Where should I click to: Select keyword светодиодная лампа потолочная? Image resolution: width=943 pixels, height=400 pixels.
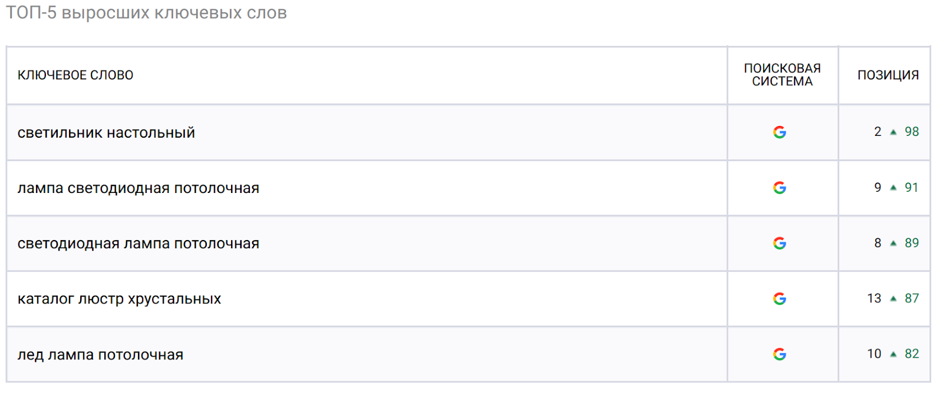pos(139,244)
